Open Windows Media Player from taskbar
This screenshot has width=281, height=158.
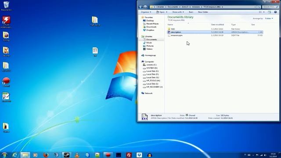[x=35, y=155]
